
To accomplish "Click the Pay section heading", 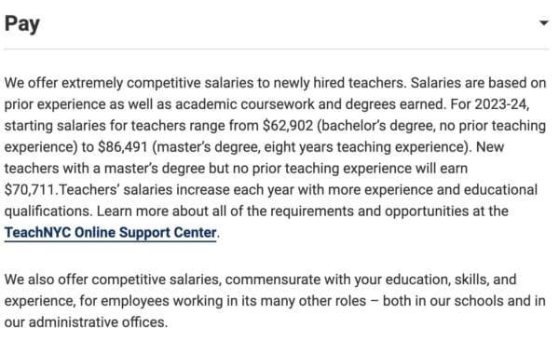I will click(21, 24).
